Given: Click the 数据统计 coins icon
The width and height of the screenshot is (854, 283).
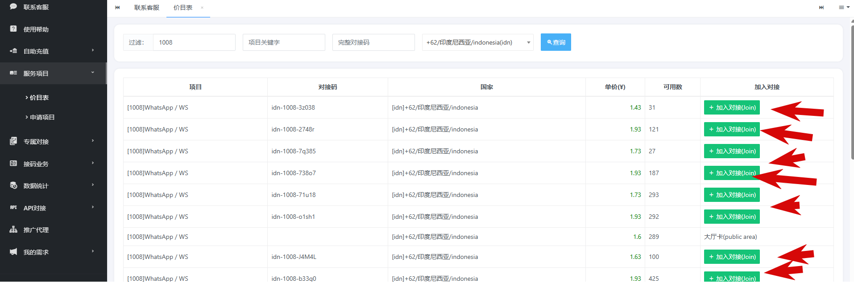Looking at the screenshot, I should 13,185.
